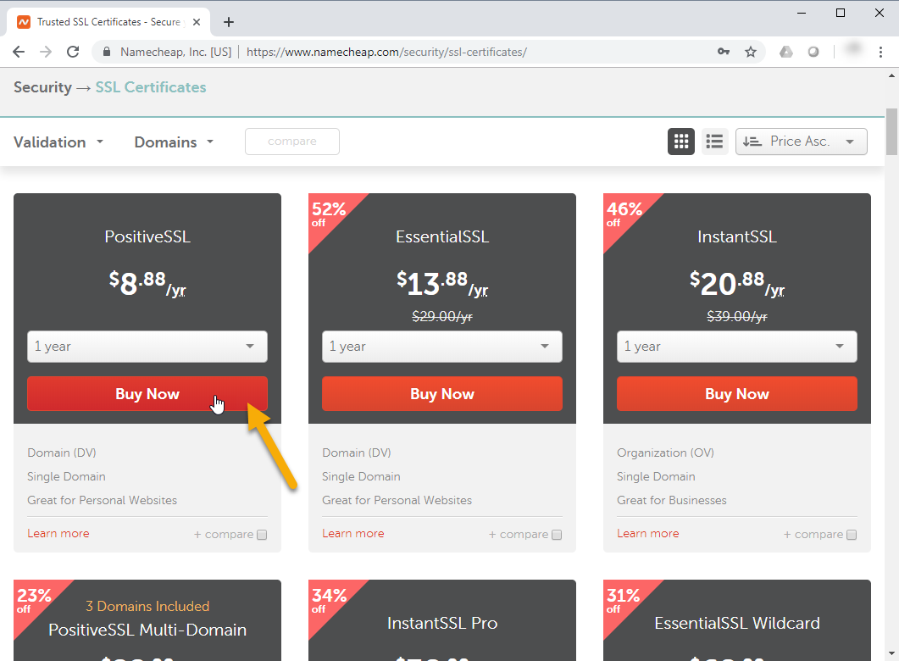
Task: Click the padlock security icon in address bar
Action: coord(106,53)
